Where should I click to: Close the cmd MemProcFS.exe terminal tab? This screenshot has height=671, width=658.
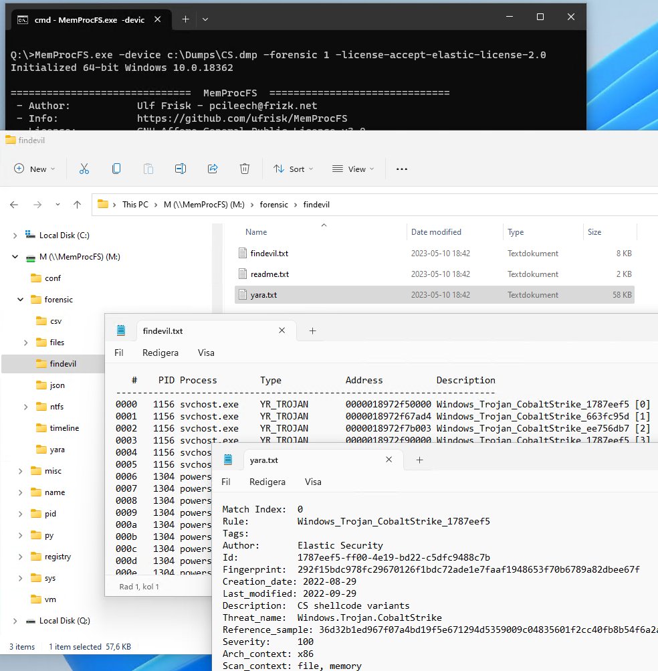pos(157,19)
